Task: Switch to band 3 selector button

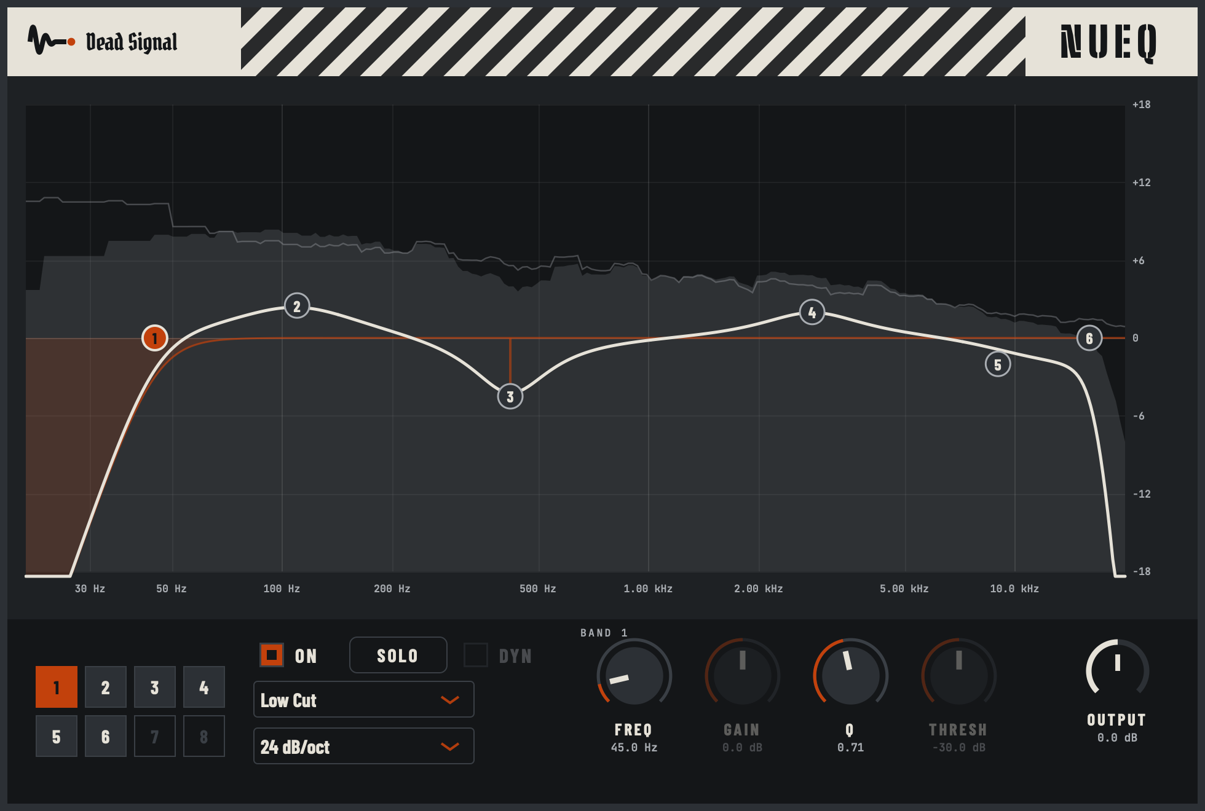Action: pyautogui.click(x=155, y=687)
